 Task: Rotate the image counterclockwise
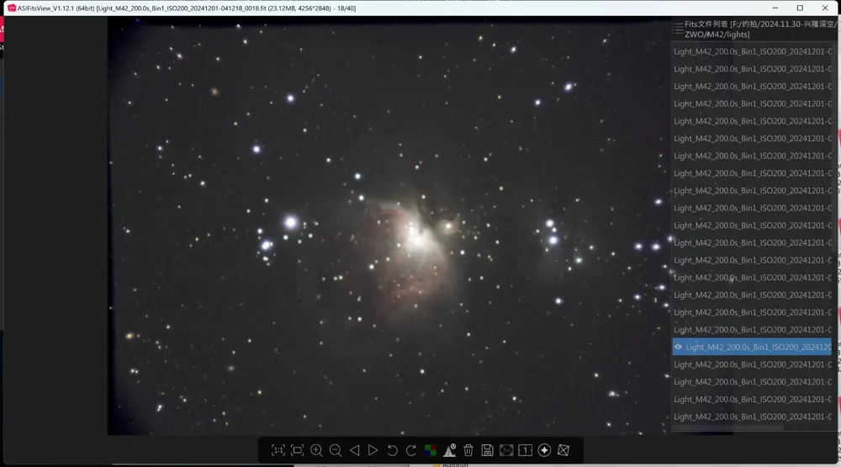392,450
